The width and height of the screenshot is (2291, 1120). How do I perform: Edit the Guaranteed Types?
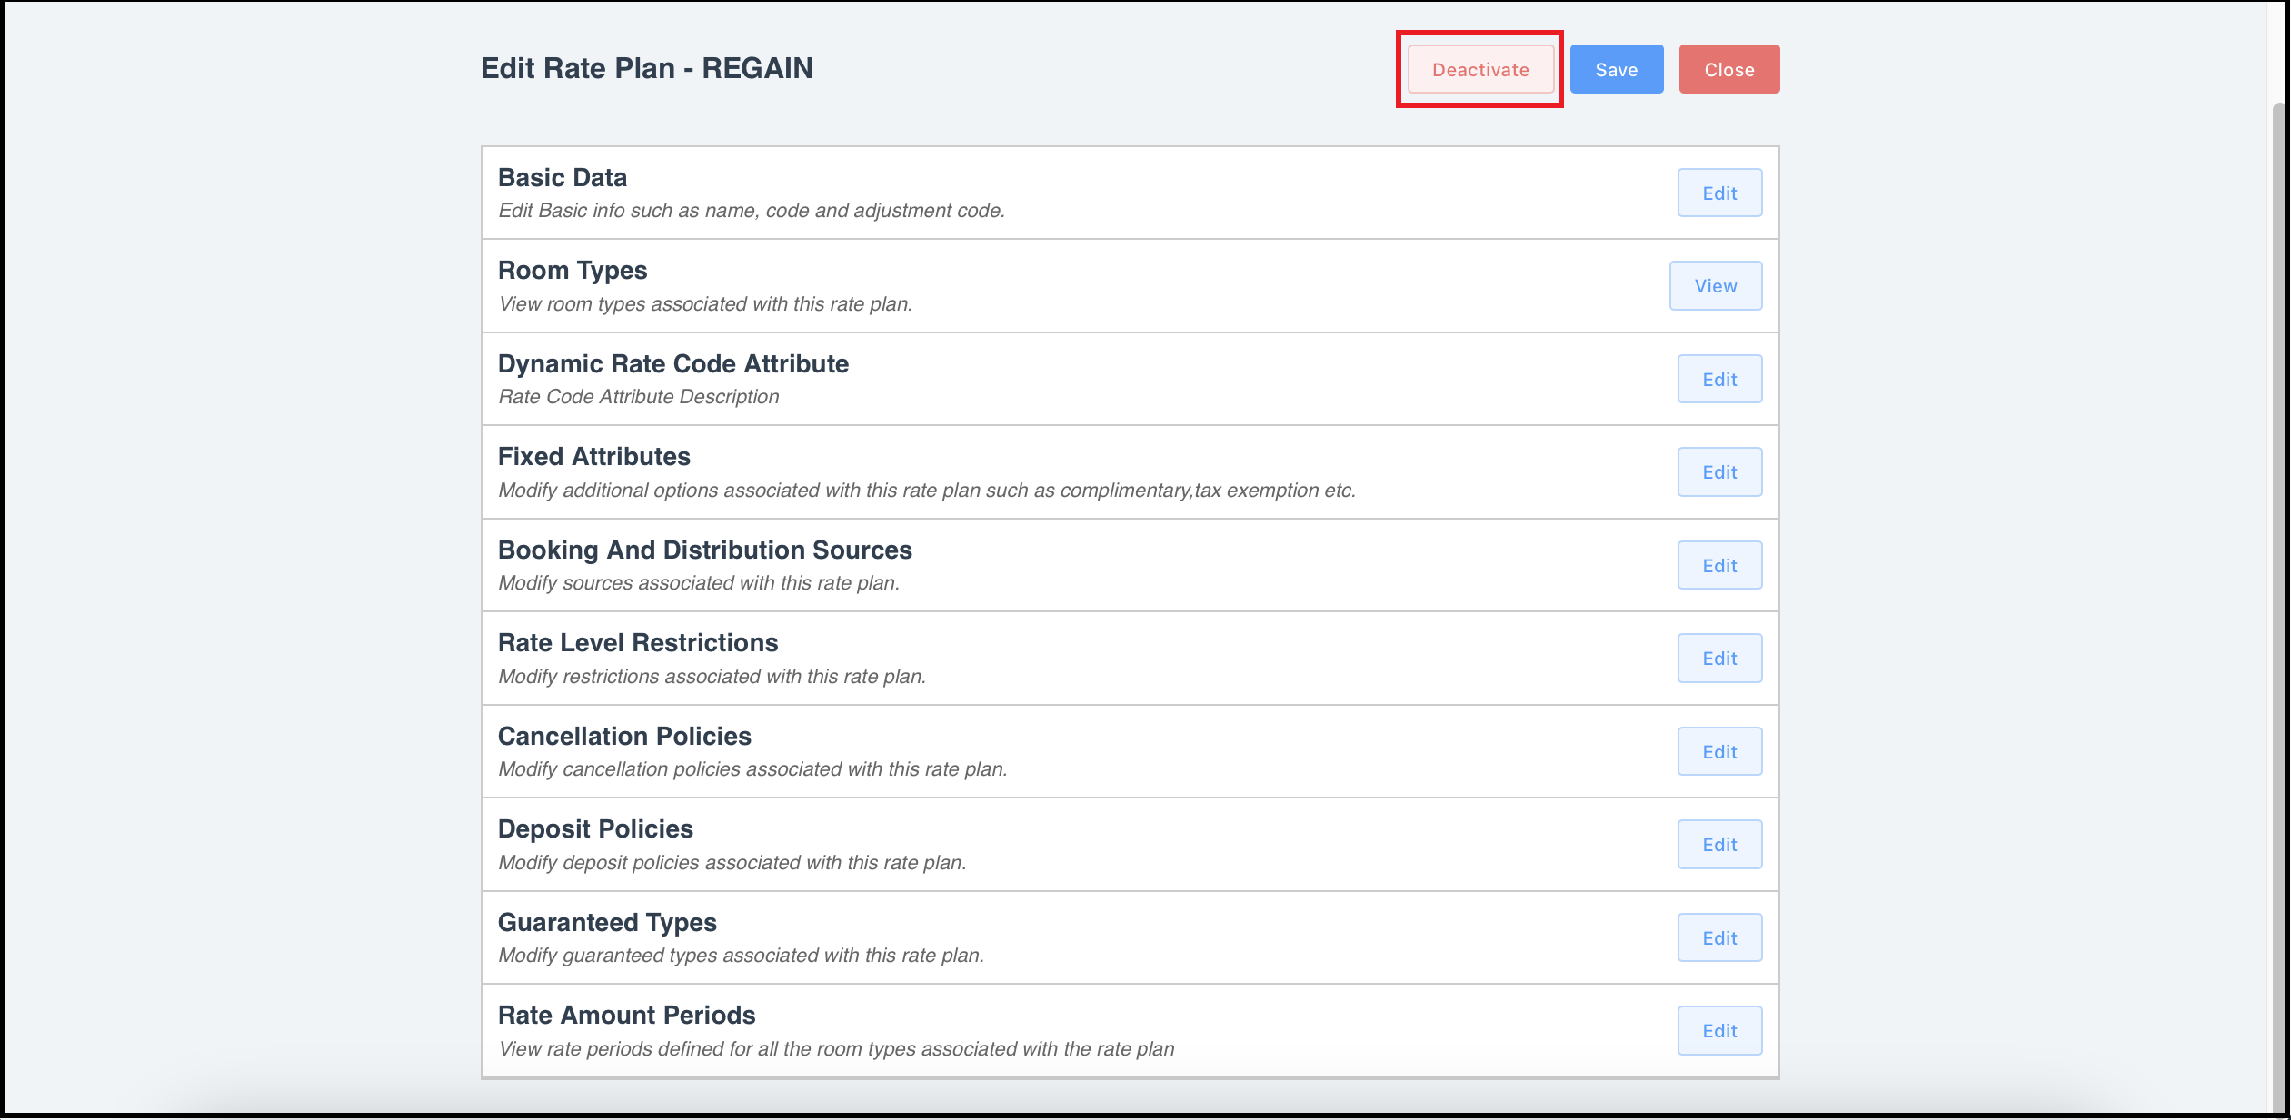tap(1718, 937)
